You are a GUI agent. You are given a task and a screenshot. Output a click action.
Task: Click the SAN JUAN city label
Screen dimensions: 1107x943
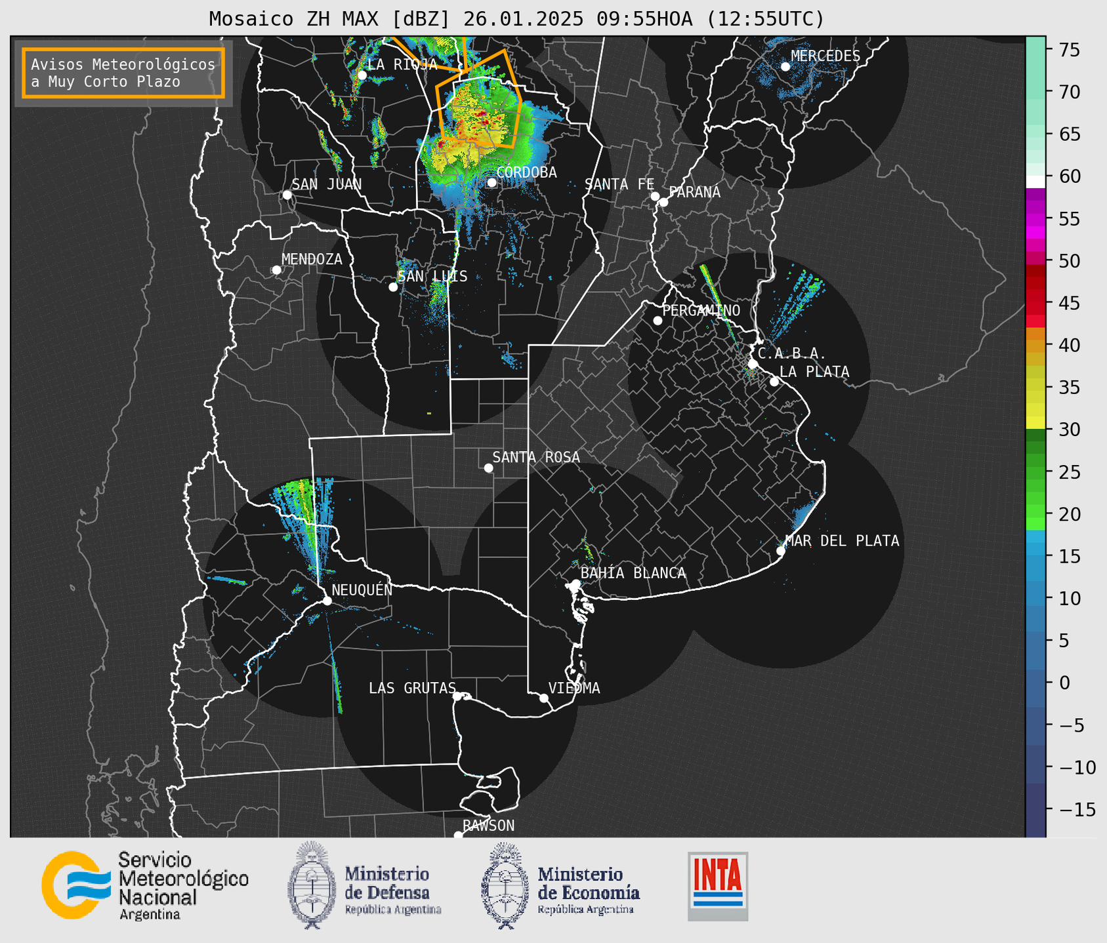(x=327, y=184)
